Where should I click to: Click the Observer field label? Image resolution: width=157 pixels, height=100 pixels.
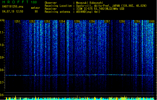51,3
